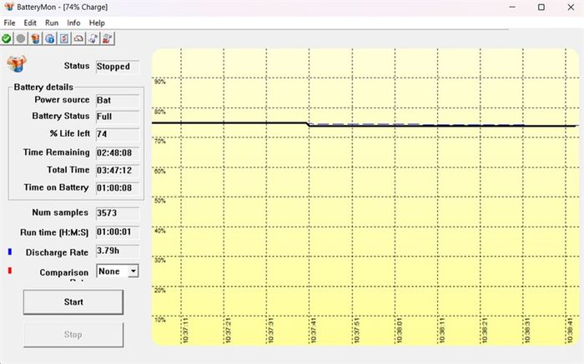Open the blue battery info globe icon
The height and width of the screenshot is (364, 584).
coord(50,38)
